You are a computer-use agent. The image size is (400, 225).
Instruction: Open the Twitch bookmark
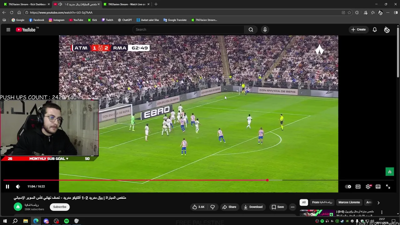point(107,20)
